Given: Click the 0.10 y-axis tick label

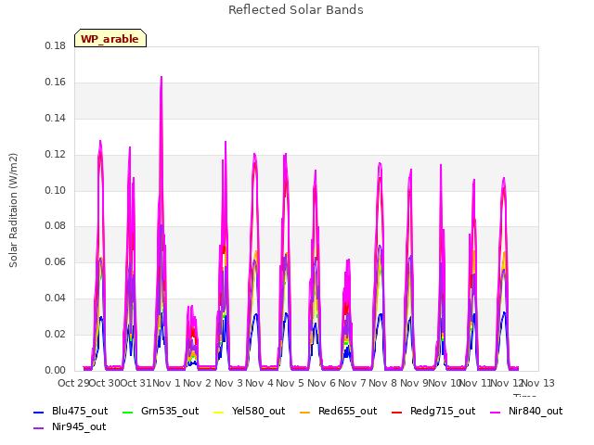Looking at the screenshot, I should point(56,190).
